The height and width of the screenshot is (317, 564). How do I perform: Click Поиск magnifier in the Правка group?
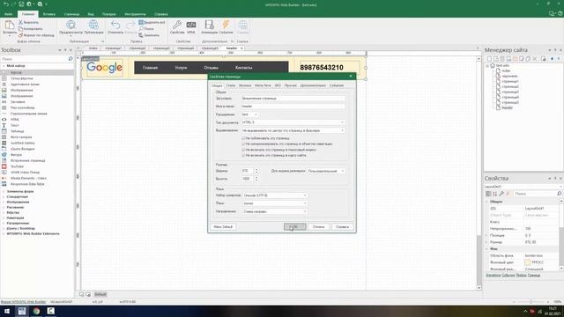(x=147, y=29)
